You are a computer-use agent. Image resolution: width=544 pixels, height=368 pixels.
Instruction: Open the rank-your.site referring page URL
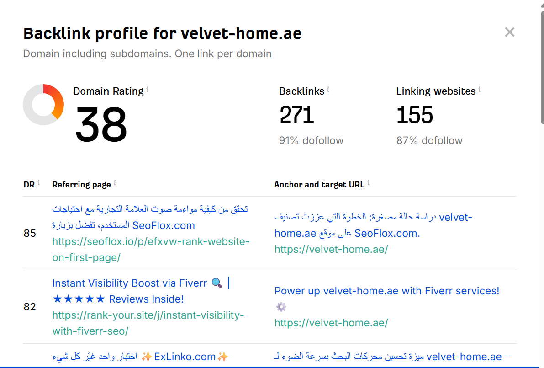coord(148,323)
